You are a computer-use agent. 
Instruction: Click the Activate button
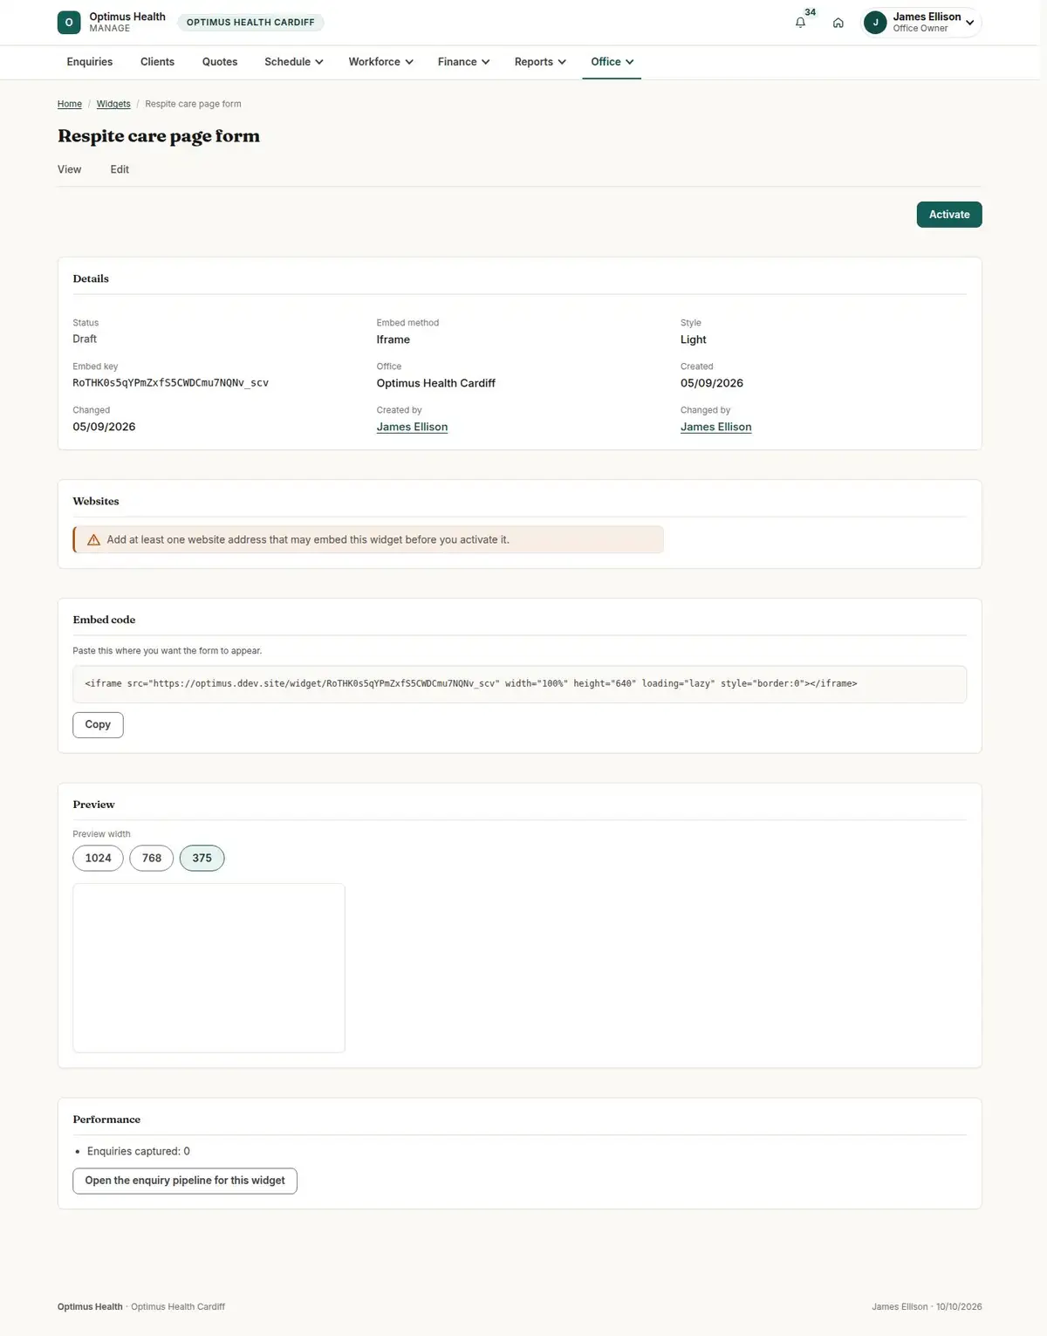click(x=949, y=215)
